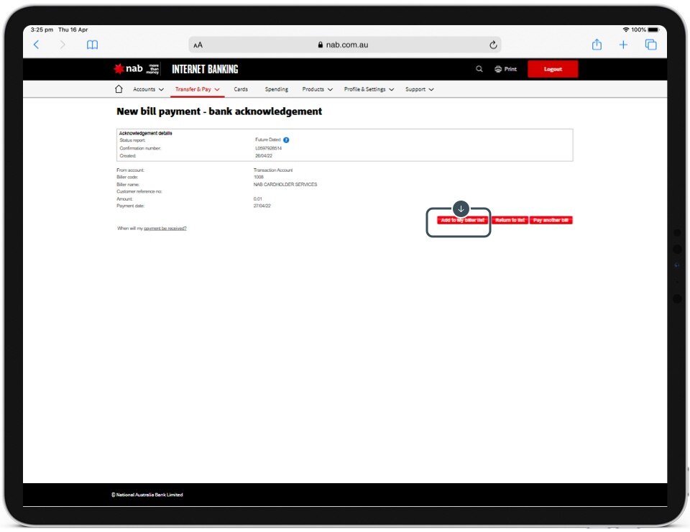This screenshot has width=690, height=532.
Task: Reload the page in Safari
Action: click(x=493, y=45)
